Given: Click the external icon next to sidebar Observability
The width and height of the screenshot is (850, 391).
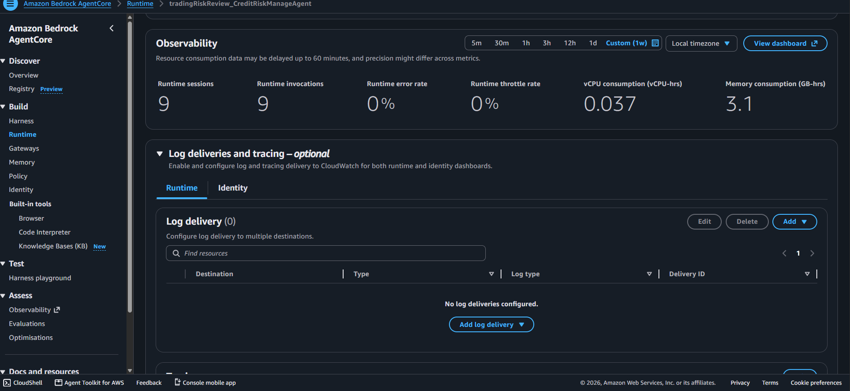Looking at the screenshot, I should point(57,310).
